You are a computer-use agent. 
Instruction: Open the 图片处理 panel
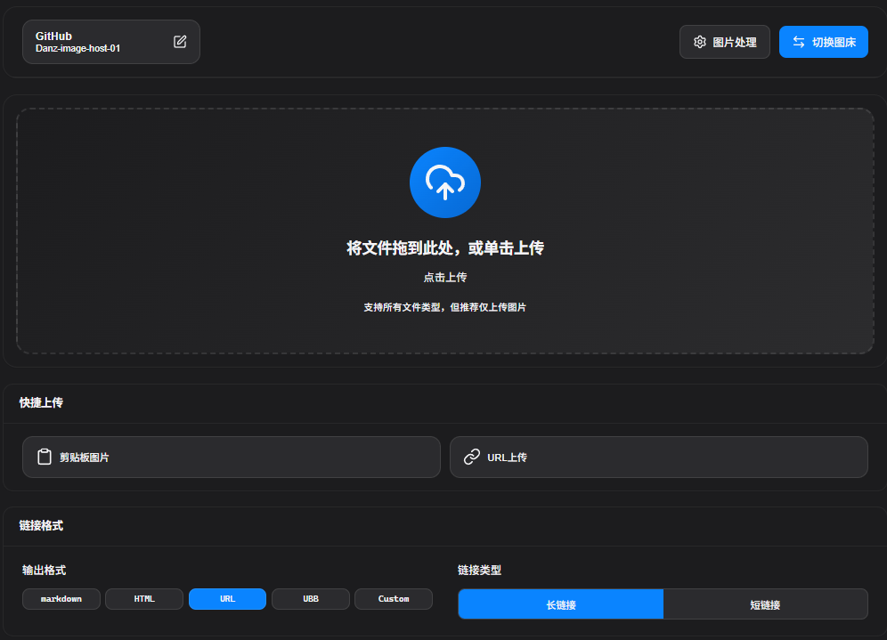(724, 41)
